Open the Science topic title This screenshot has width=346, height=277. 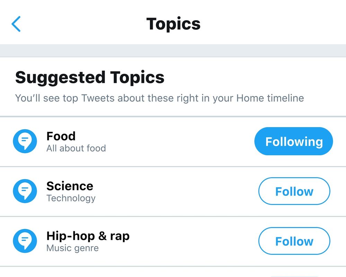click(70, 186)
